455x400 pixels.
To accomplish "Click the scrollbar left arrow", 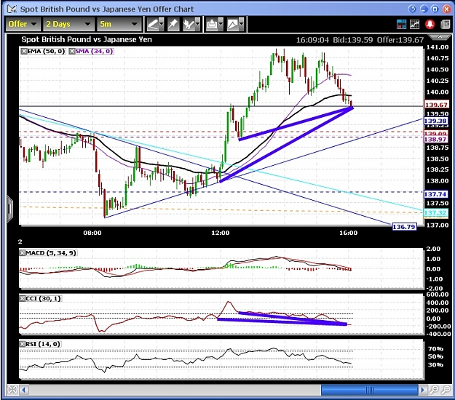I will tap(24, 390).
